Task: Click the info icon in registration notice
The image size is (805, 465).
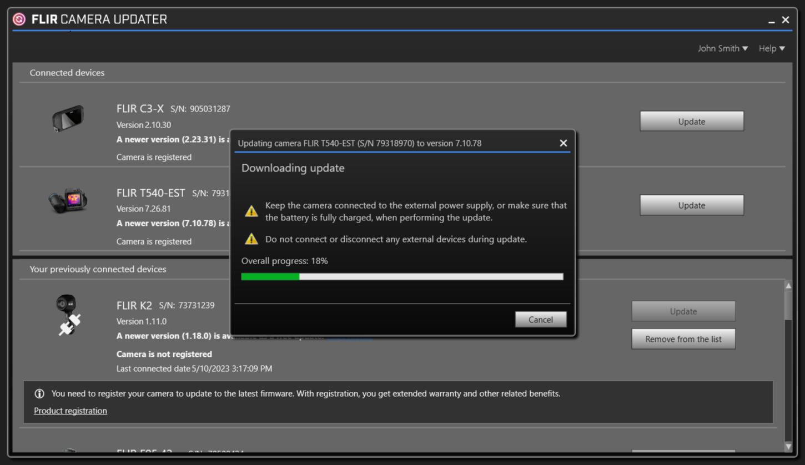Action: click(x=39, y=393)
